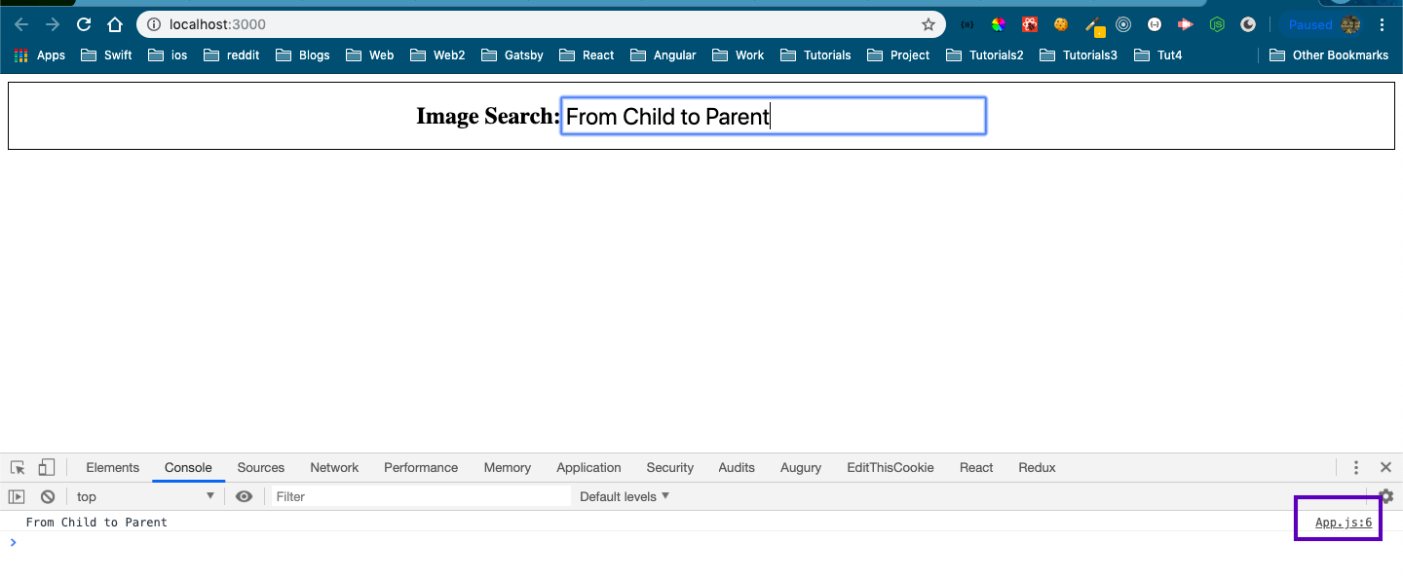The height and width of the screenshot is (578, 1403).
Task: Open the red React atom extension
Action: coord(1029,24)
